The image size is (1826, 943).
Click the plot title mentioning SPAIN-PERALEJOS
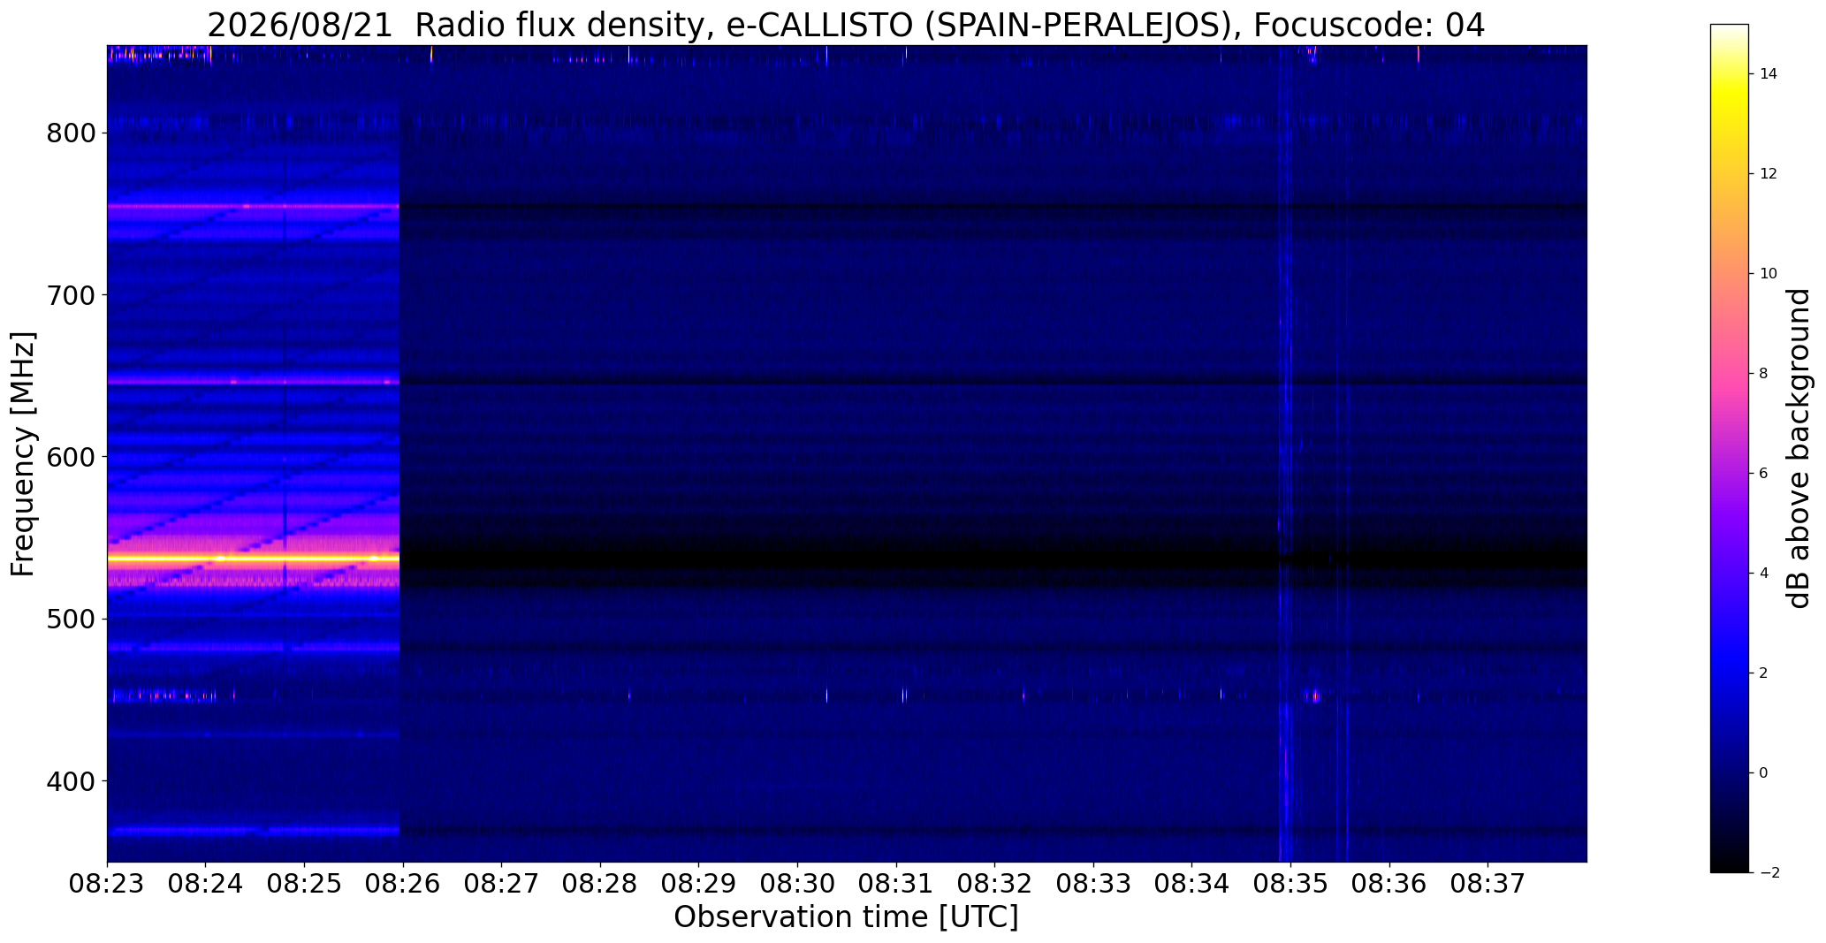point(846,26)
